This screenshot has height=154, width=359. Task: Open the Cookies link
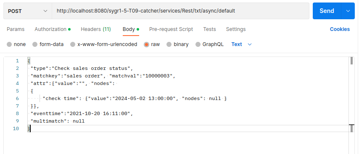340,29
